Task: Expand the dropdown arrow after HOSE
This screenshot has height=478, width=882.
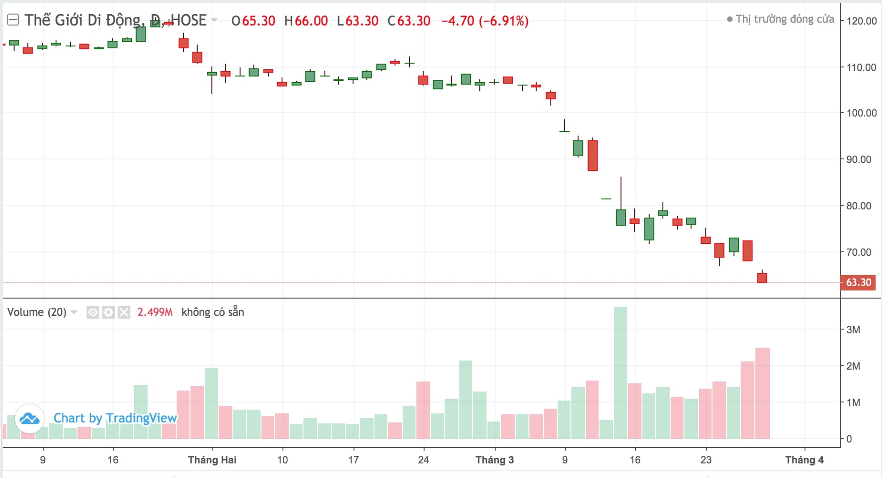Action: point(214,20)
